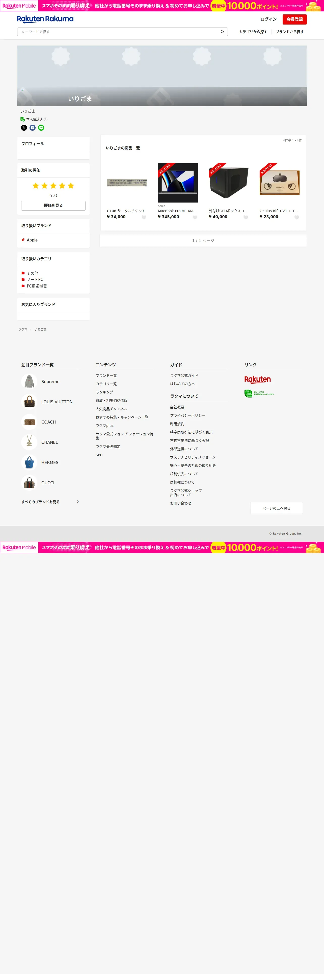Screen dimensions: 324x974
Task: Click the COACH wallet icon
Action: click(x=30, y=422)
